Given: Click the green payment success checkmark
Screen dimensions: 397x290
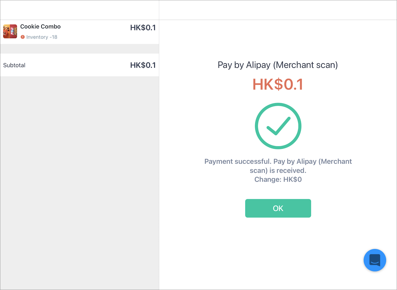Looking at the screenshot, I should (278, 126).
